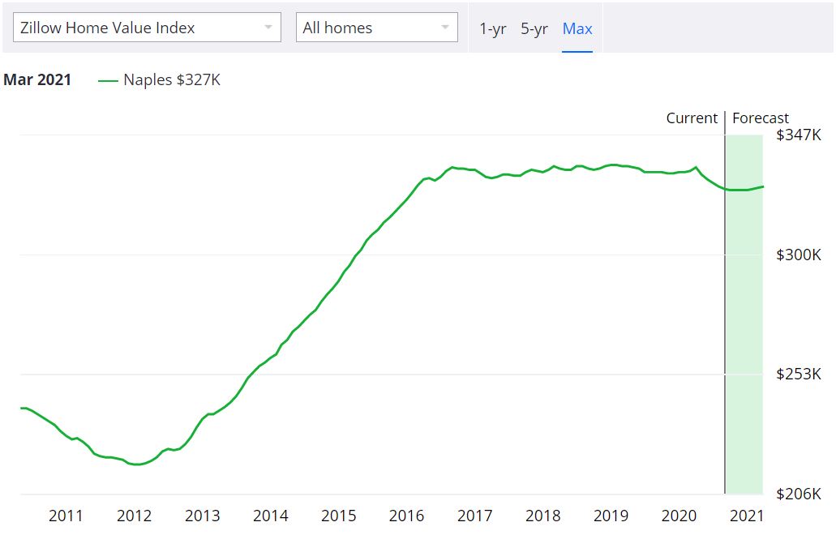
Task: Click the Forecast label above chart
Action: pyautogui.click(x=761, y=118)
